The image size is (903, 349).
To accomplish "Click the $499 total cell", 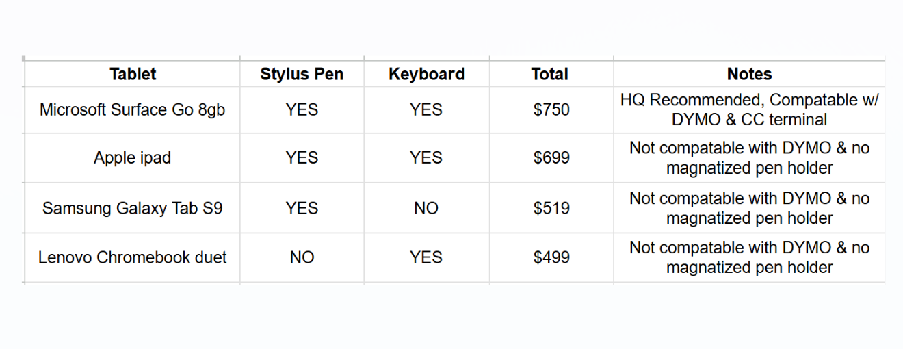I will 551,257.
